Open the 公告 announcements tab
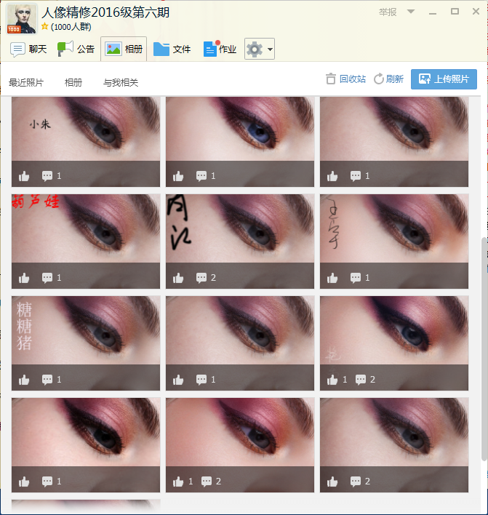This screenshot has height=515, width=488. pyautogui.click(x=76, y=49)
